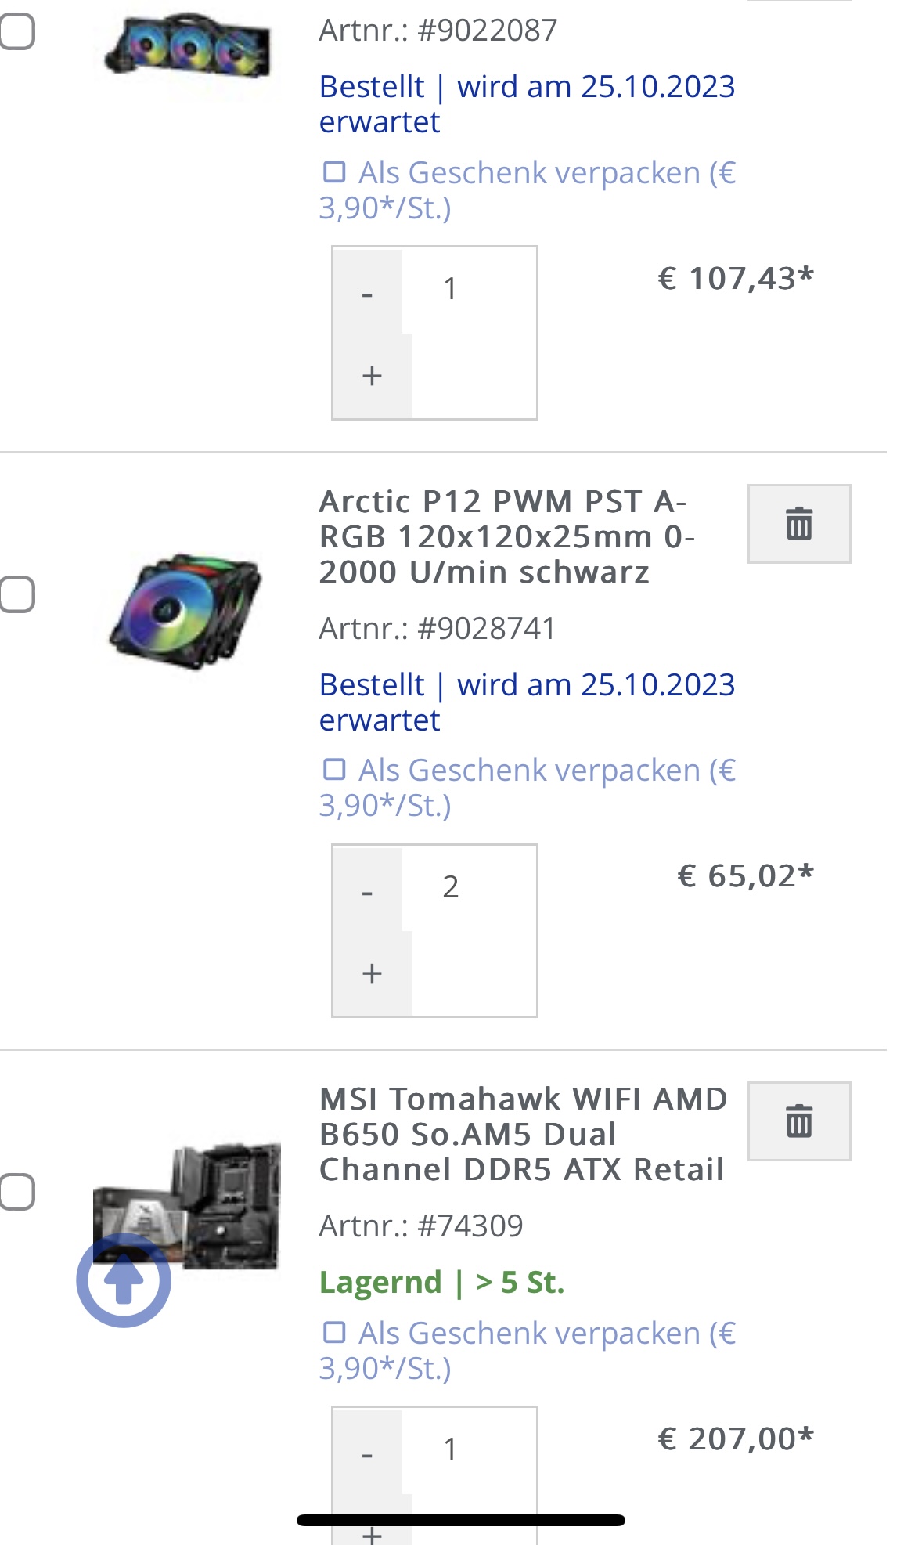Remove MSI Tomahawk motherboard via trash icon
The width and height of the screenshot is (922, 1545).
[798, 1121]
